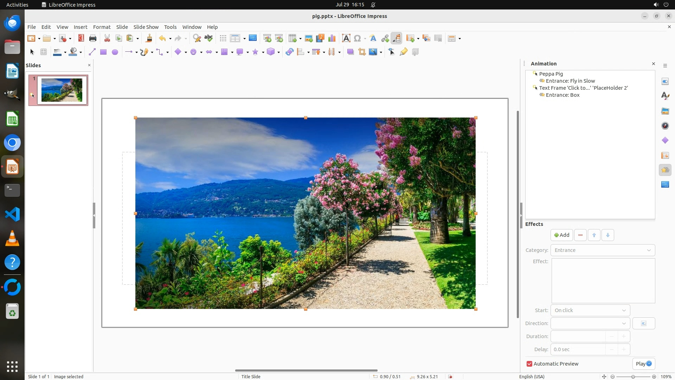Click the zoom slider in status bar
Viewport: 675px width, 380px height.
pos(633,376)
